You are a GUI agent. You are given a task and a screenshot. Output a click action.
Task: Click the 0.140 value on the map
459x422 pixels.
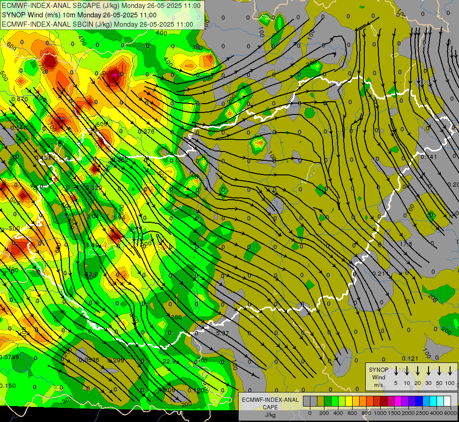pos(18,128)
